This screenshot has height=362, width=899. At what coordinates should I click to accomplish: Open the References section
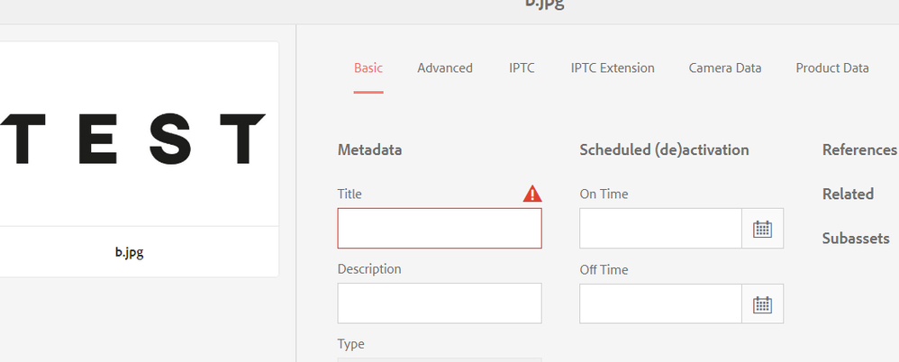(859, 149)
